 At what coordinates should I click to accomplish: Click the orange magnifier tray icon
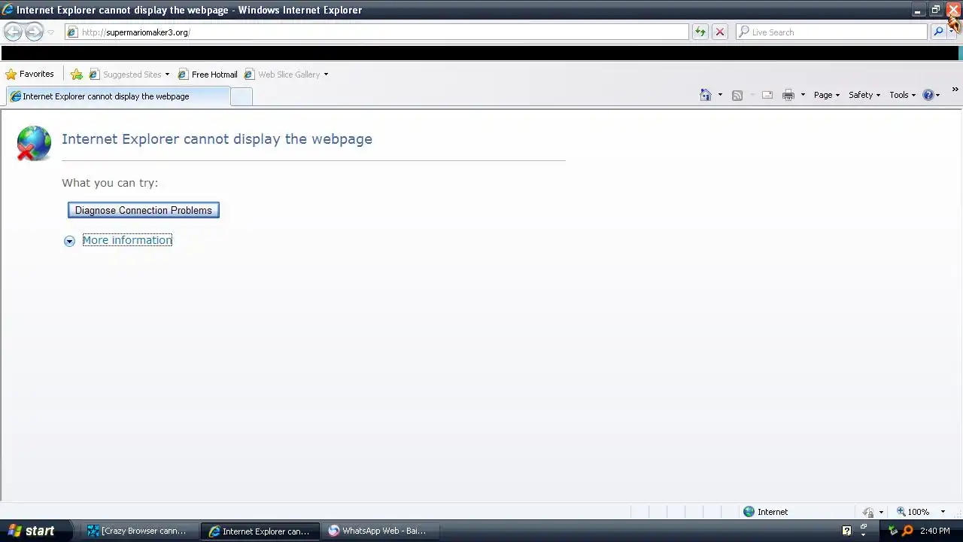click(x=907, y=531)
